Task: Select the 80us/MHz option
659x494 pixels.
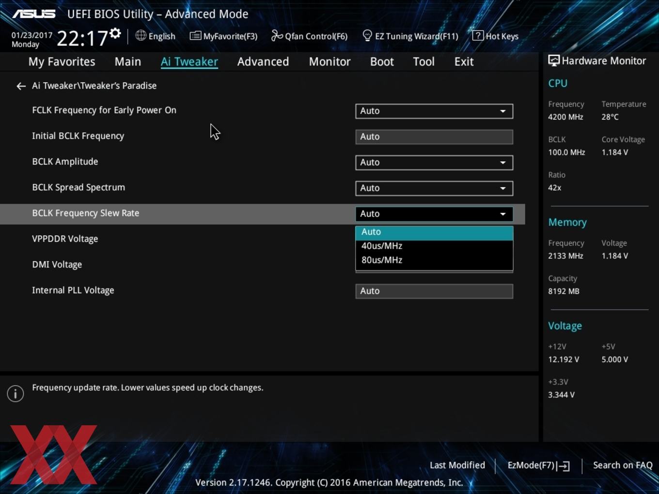Action: click(x=434, y=260)
